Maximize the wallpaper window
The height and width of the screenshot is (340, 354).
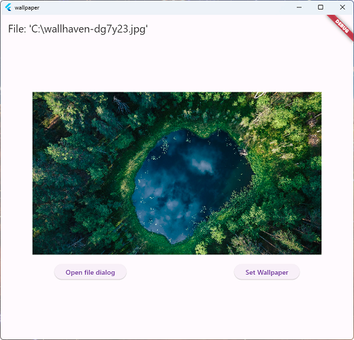pyautogui.click(x=321, y=7)
